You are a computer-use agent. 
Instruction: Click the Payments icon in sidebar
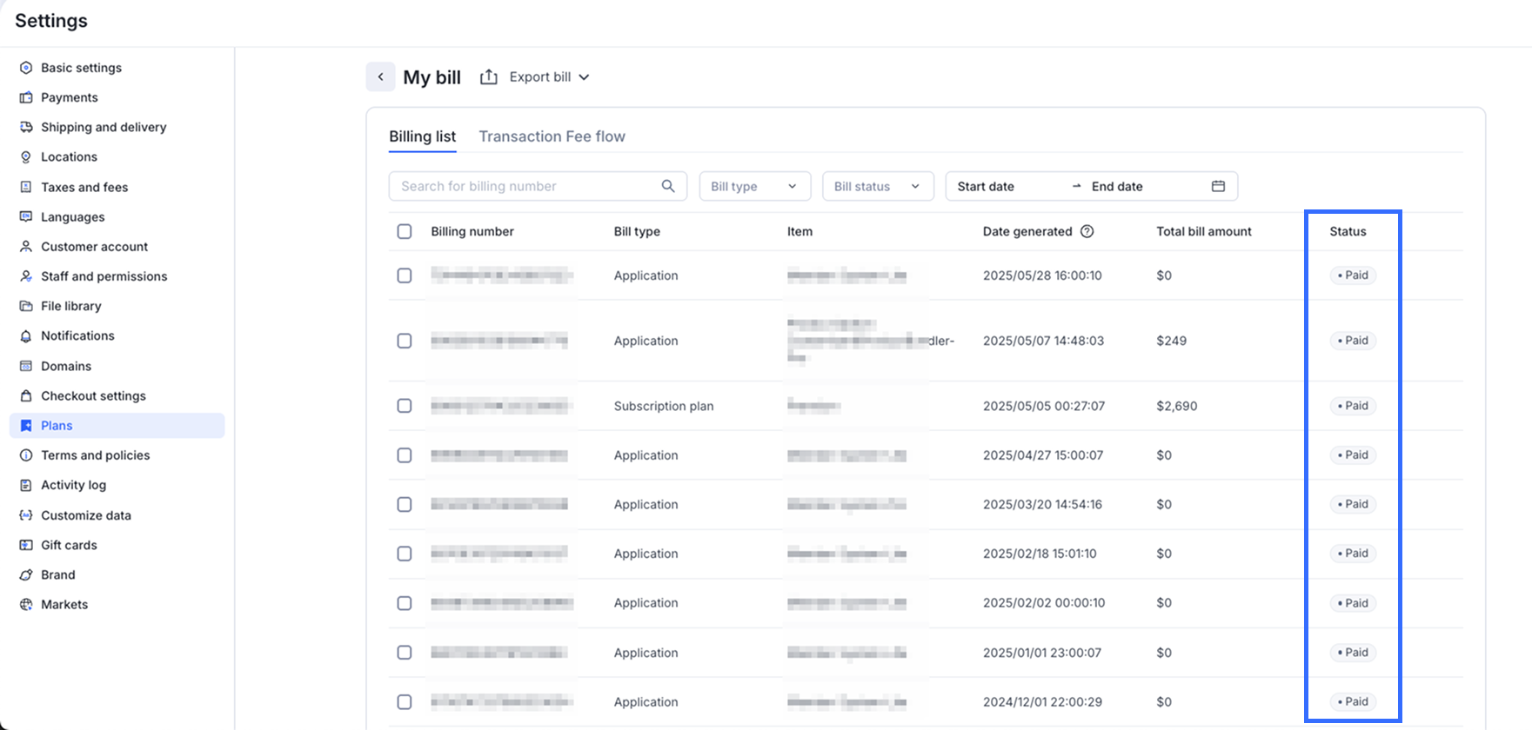click(26, 97)
